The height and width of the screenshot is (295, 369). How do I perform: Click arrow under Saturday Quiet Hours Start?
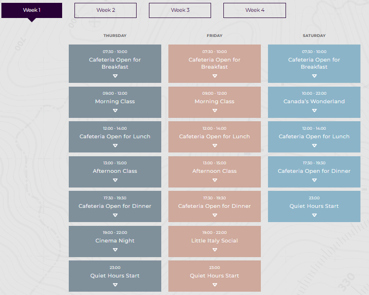coord(314,215)
